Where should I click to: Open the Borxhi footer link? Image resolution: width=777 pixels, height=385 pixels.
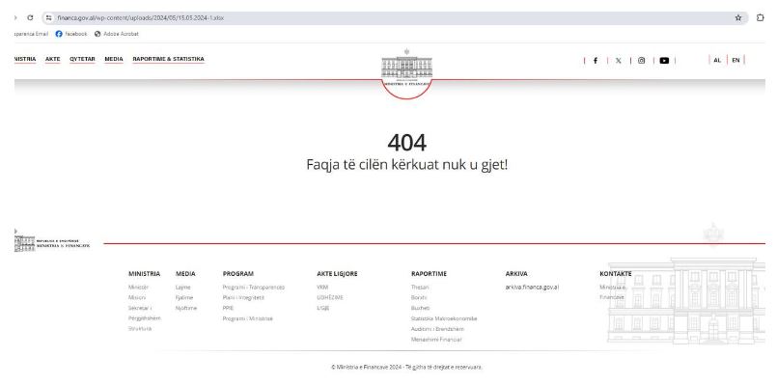coord(419,297)
